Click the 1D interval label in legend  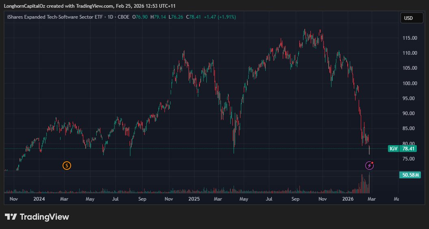(x=110, y=17)
